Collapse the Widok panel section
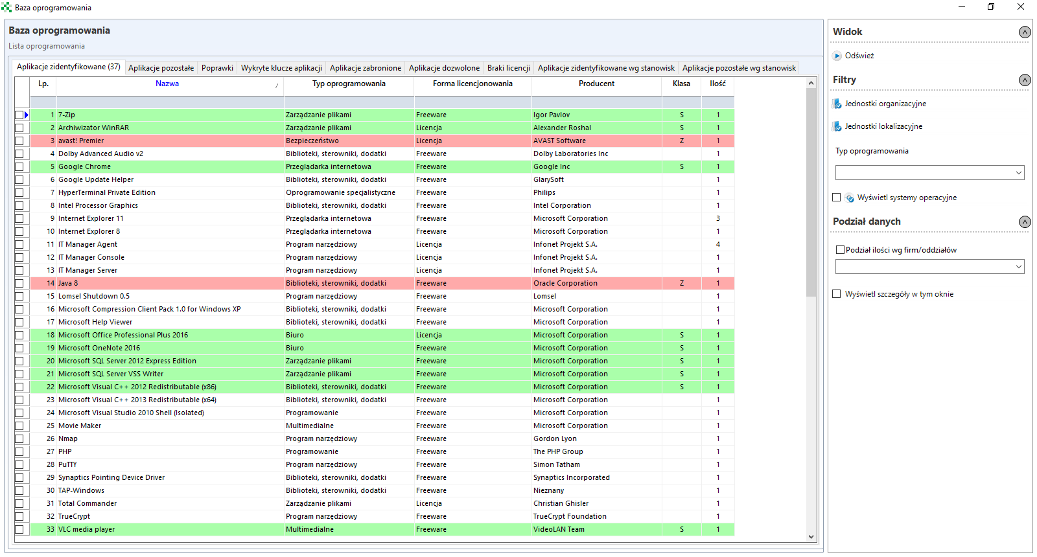Viewport: 1037px width, 557px height. 1025,32
